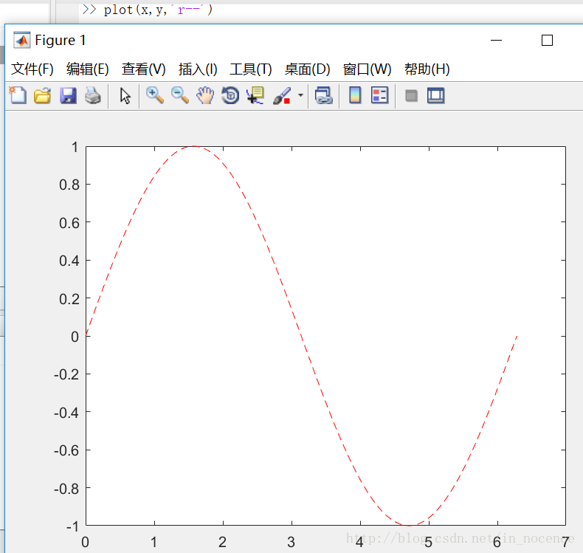Select the Rotate 3D tool
Screen dimensions: 583x553
(x=230, y=95)
